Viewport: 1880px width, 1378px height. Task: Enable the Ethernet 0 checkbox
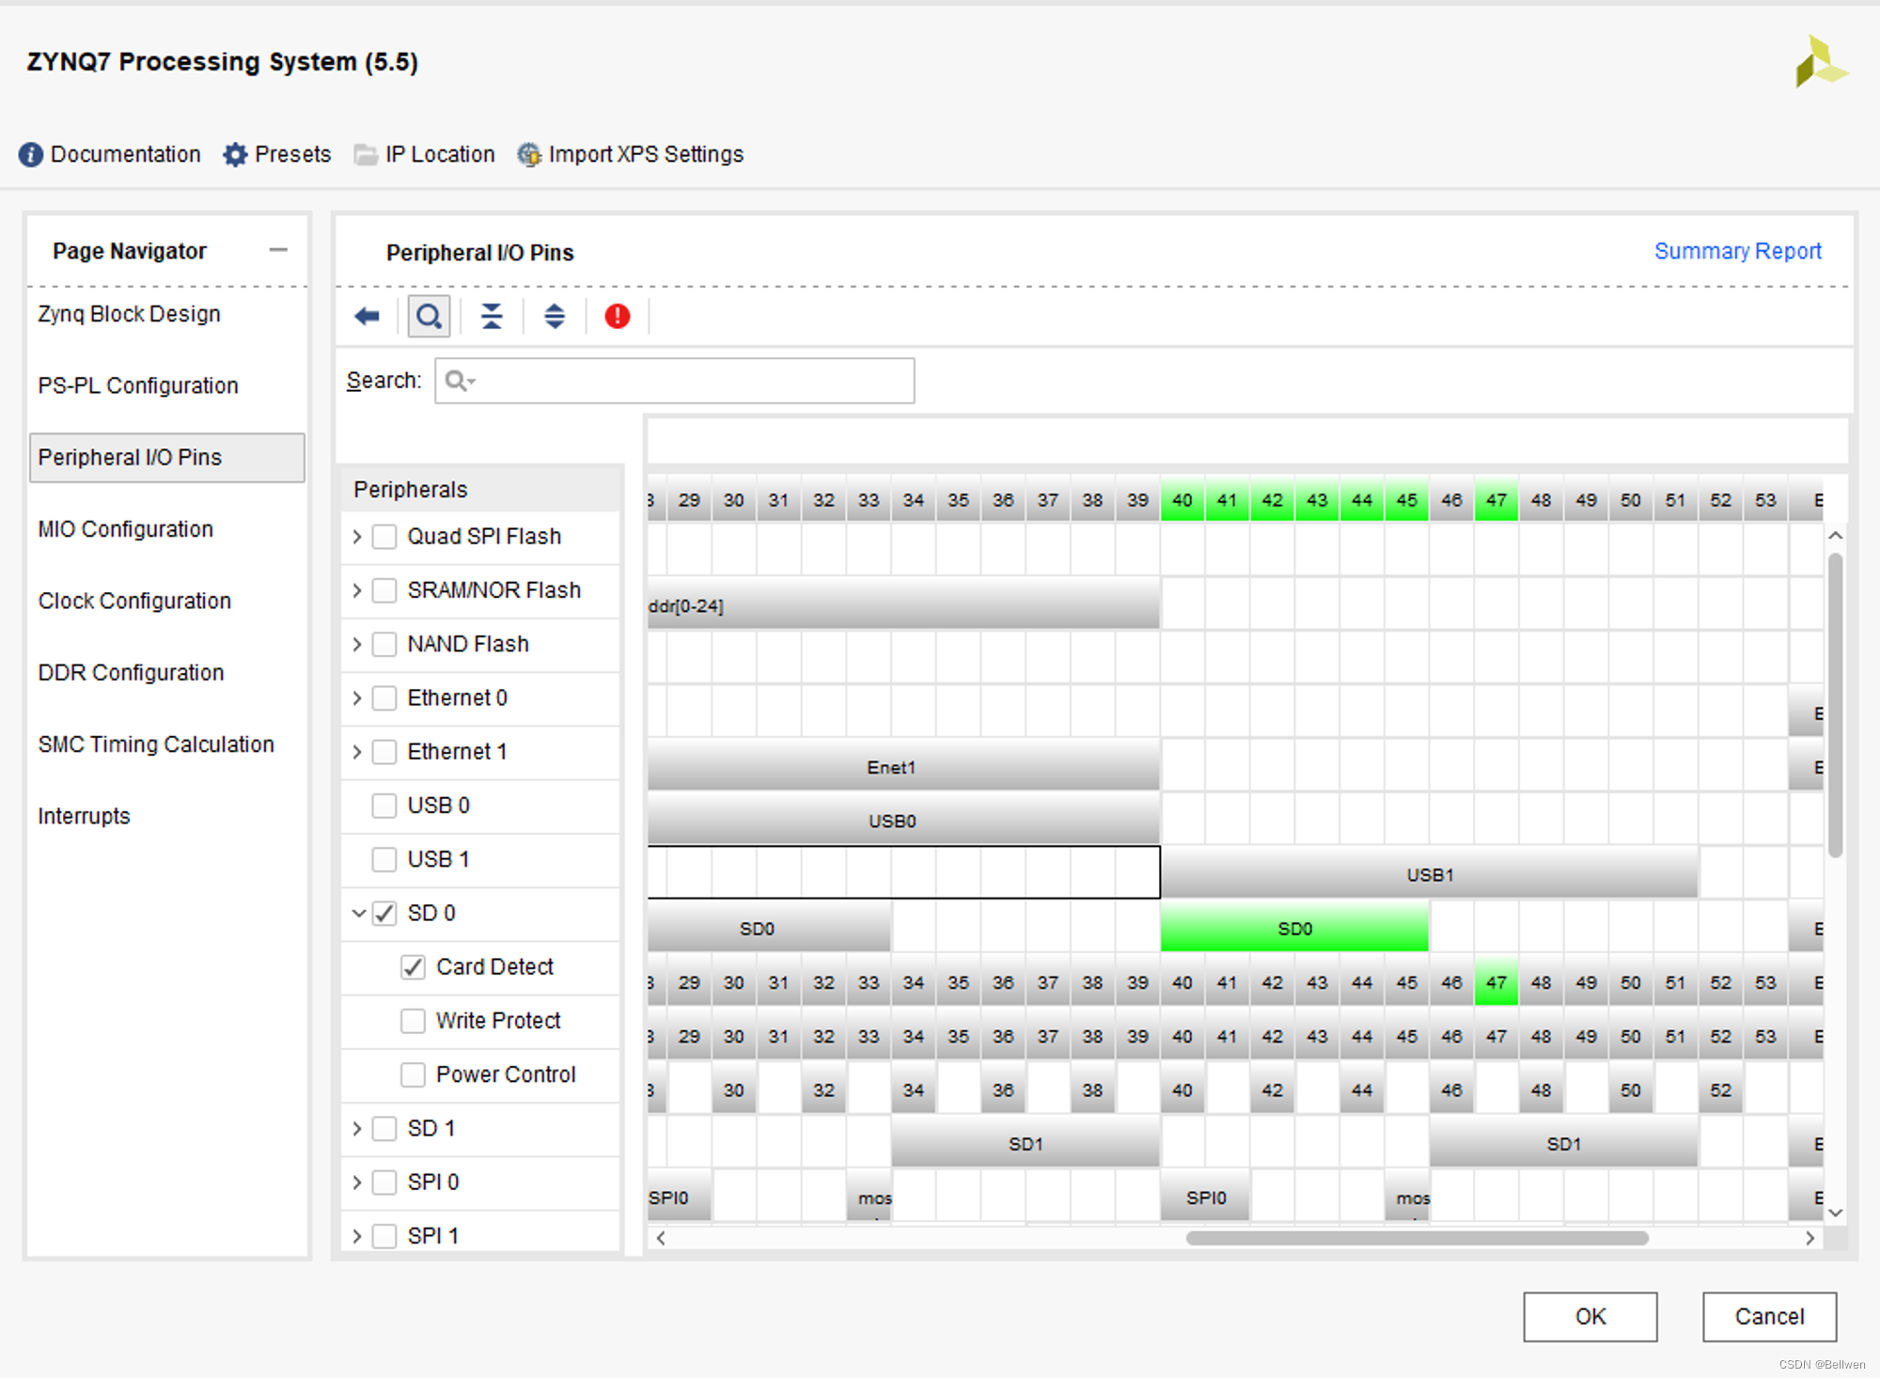384,698
